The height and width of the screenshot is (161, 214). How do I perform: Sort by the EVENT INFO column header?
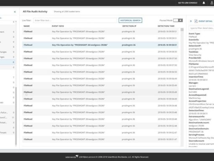click(x=58, y=26)
